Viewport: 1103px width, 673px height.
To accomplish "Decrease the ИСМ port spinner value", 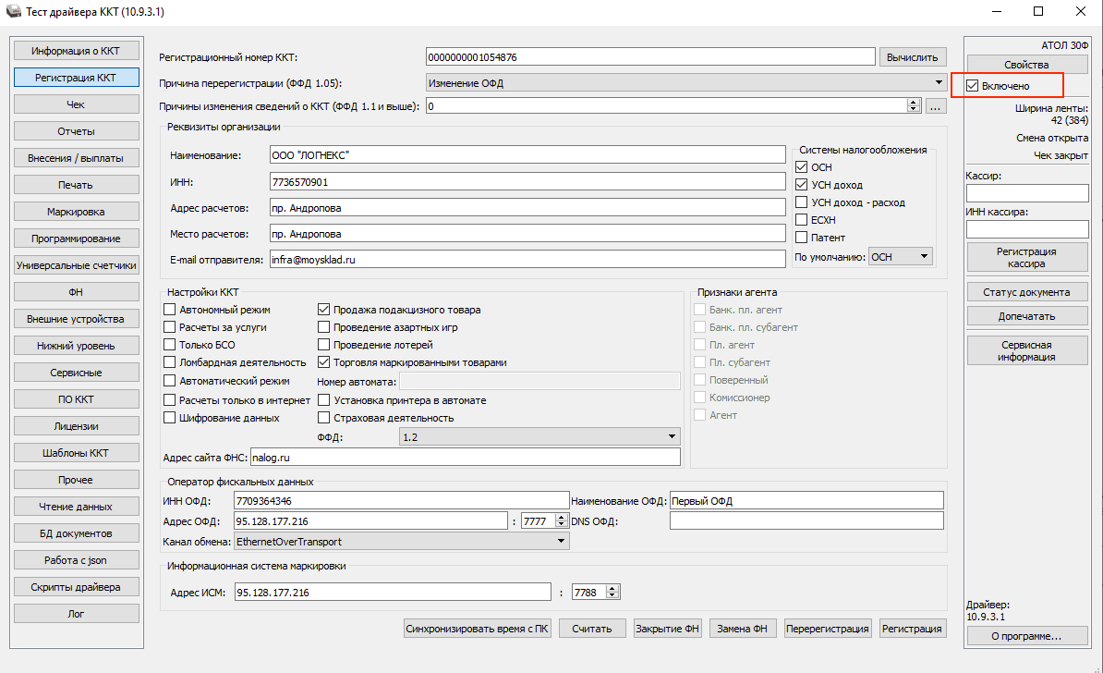I will (x=611, y=595).
